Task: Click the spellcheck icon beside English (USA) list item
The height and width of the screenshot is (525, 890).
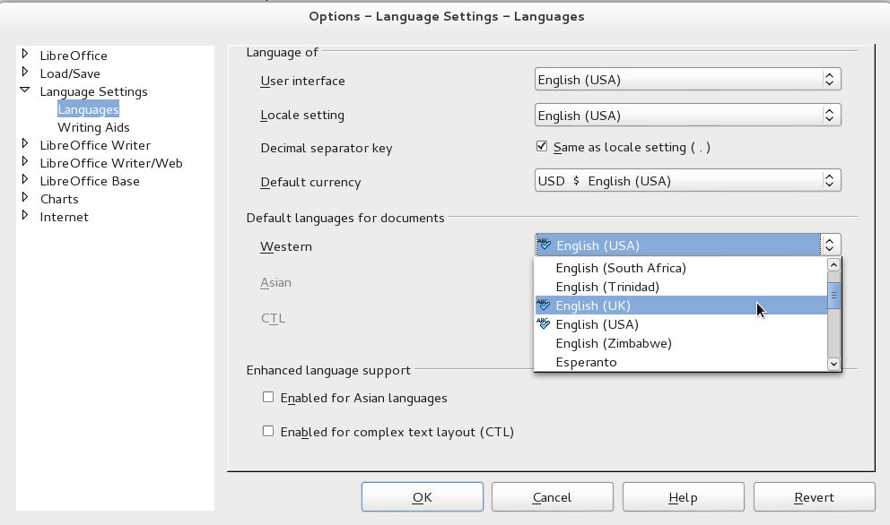Action: tap(544, 323)
